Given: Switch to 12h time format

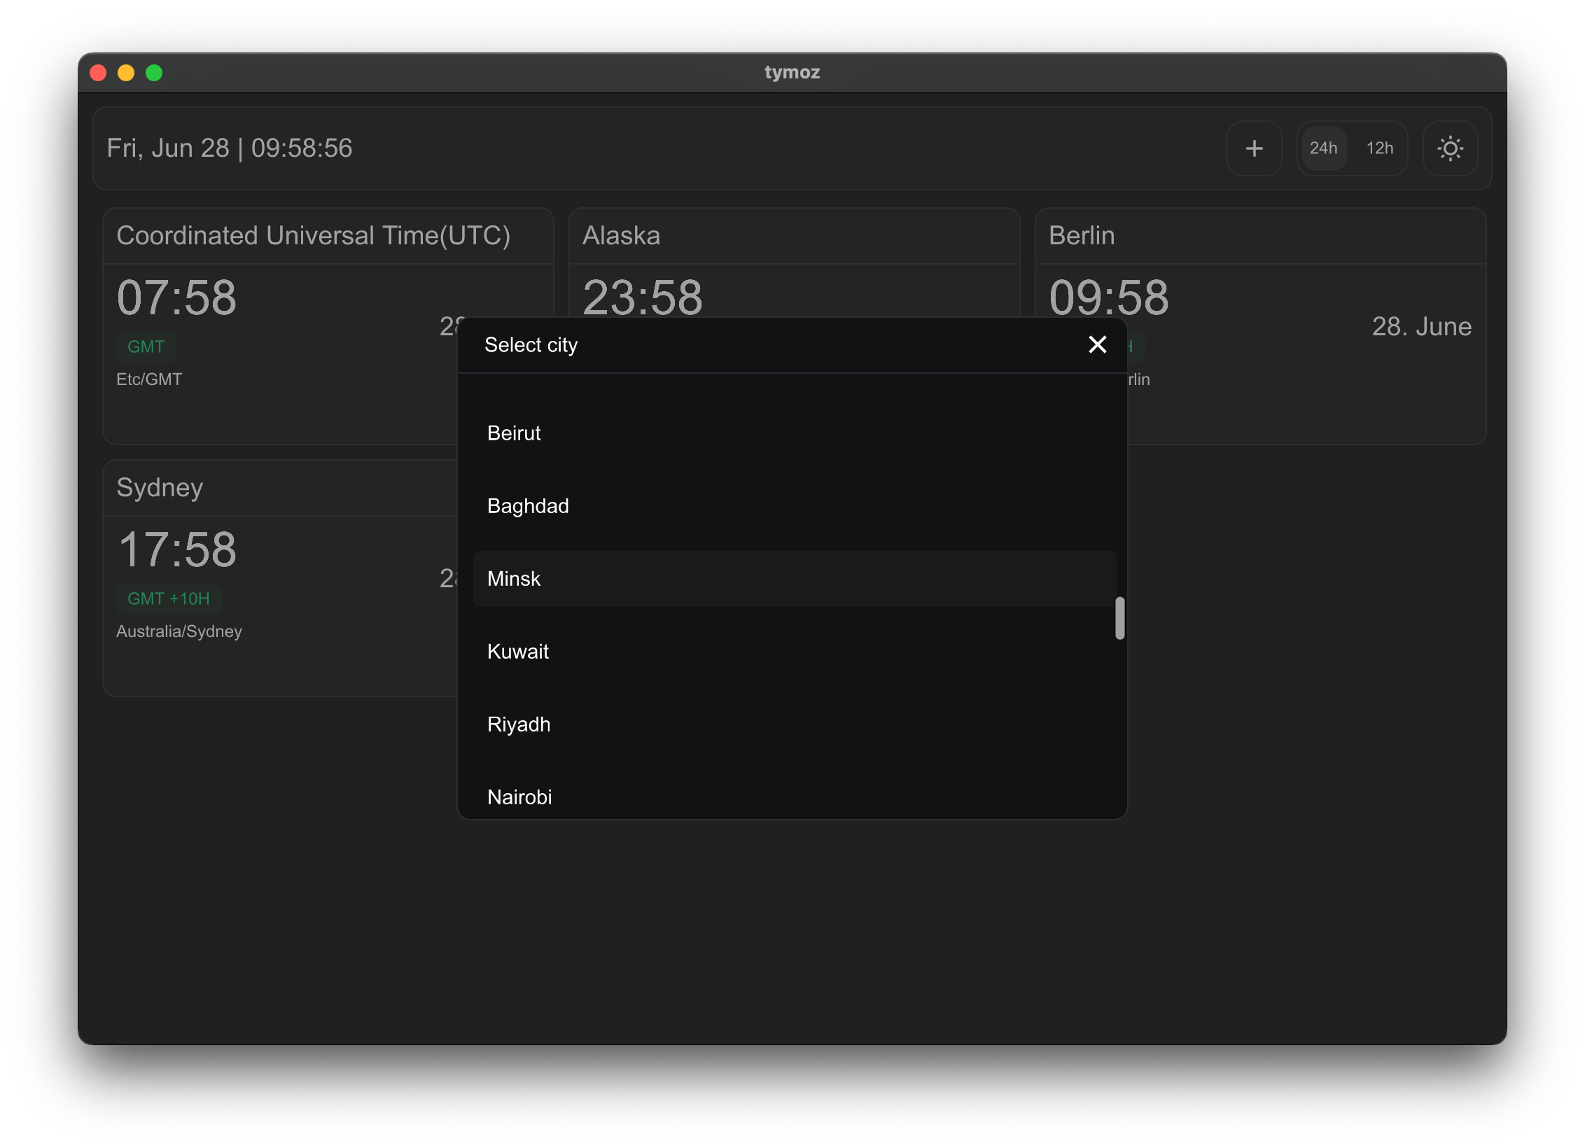Looking at the screenshot, I should pyautogui.click(x=1379, y=148).
